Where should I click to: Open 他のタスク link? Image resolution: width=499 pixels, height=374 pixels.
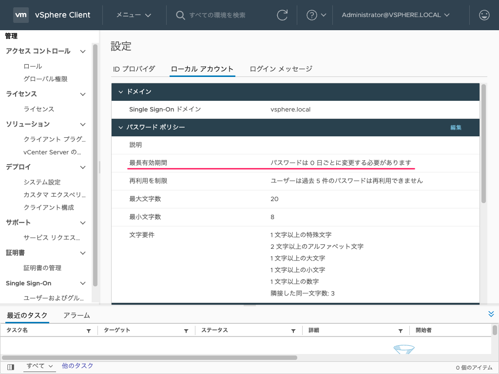click(x=77, y=366)
